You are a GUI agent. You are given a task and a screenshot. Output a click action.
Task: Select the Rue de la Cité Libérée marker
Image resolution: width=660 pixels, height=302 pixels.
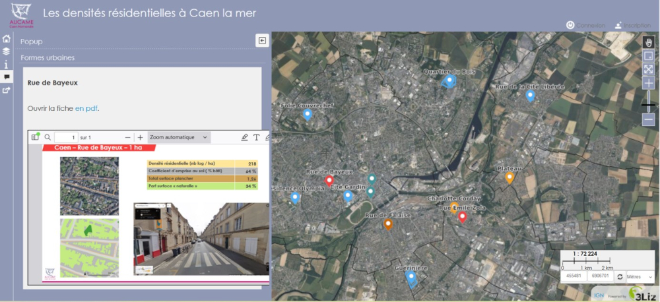pos(531,96)
